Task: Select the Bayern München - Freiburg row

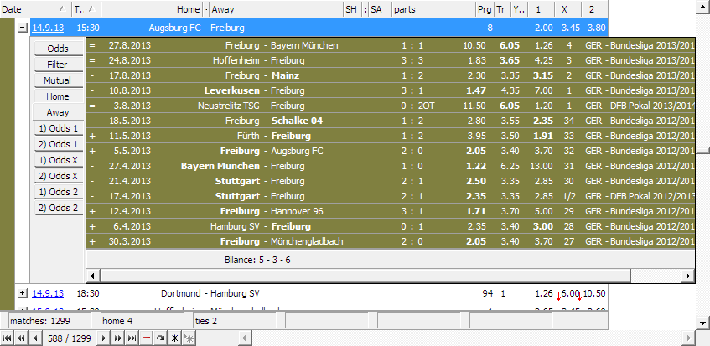Action: [x=391, y=166]
